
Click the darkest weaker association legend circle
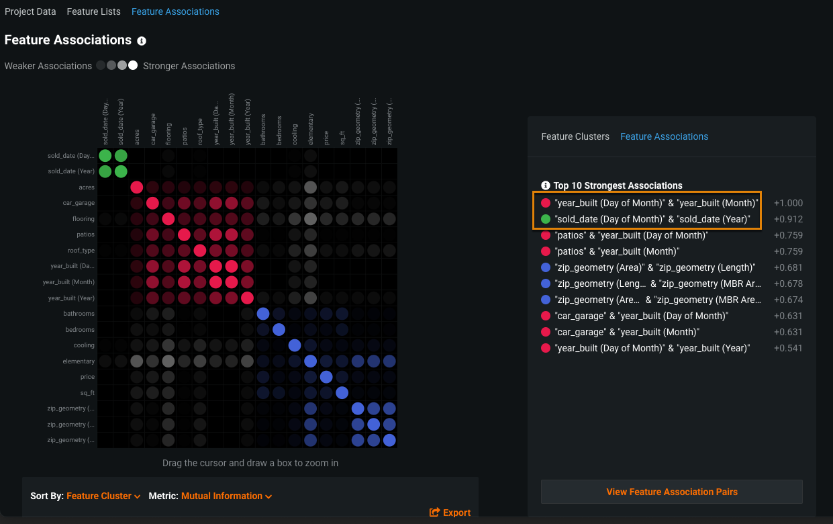pos(101,65)
